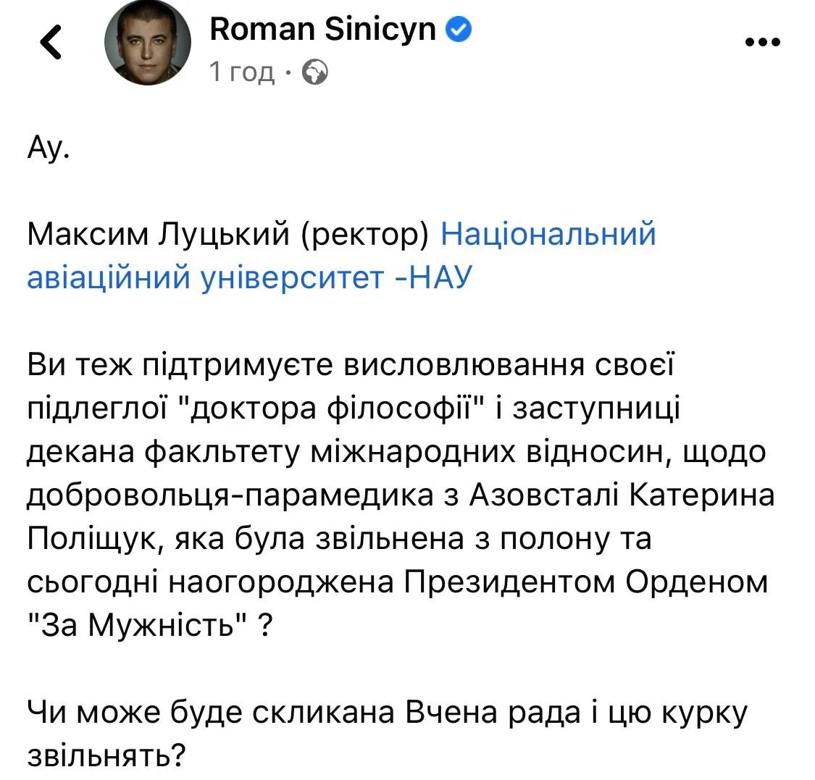Open the Roman Sinicyn profile name
815x780 pixels.
point(323,30)
